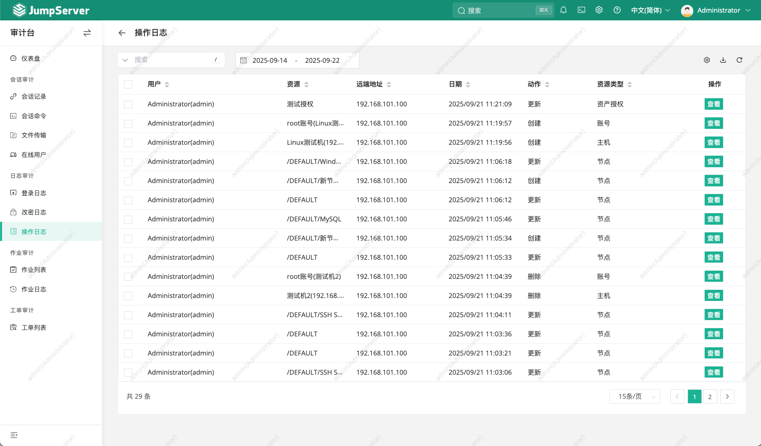Viewport: 761px width, 446px height.
Task: Open the 会话记录 sidebar icon
Action: [13, 96]
